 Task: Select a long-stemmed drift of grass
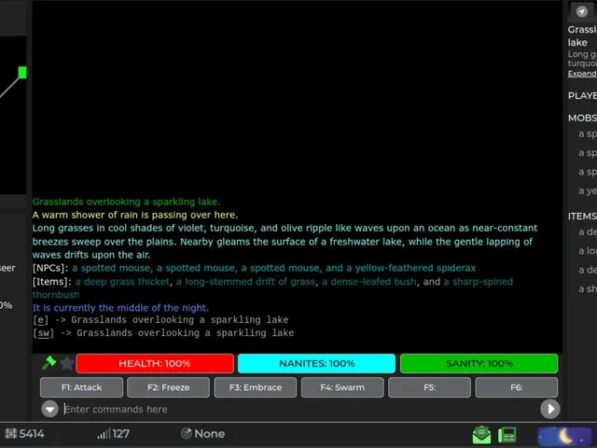(x=246, y=282)
